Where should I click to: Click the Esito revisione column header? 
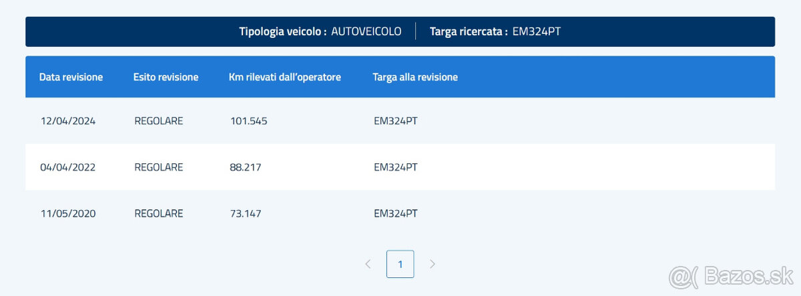click(166, 77)
